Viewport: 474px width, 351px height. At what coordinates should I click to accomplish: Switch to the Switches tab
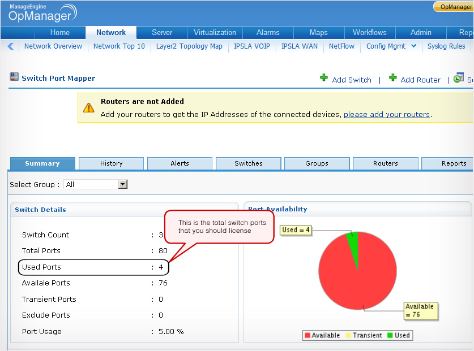pyautogui.click(x=249, y=163)
